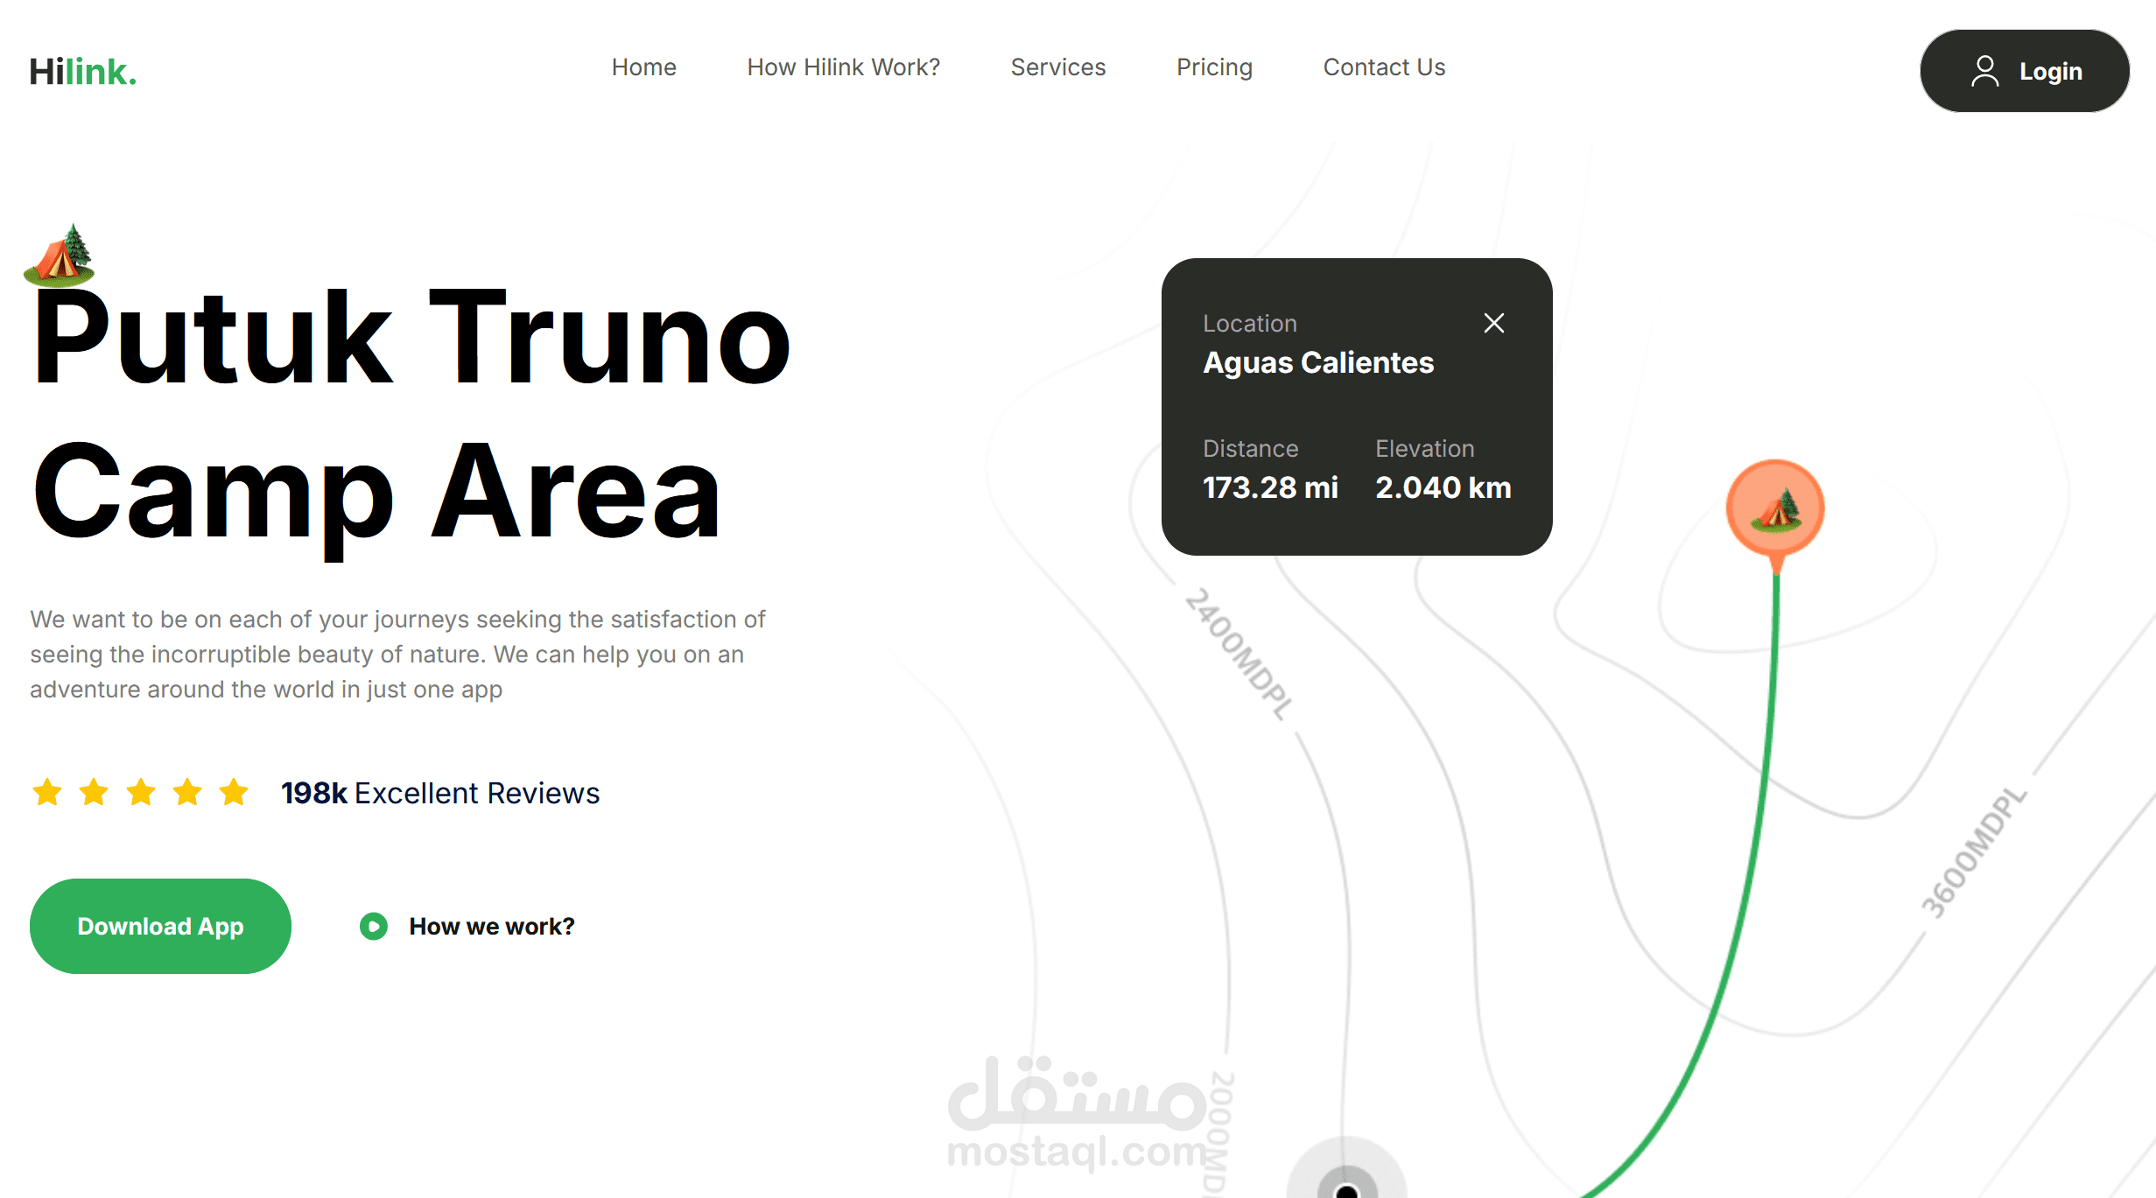Go to How Hilink Work? page
The width and height of the screenshot is (2156, 1198).
pyautogui.click(x=843, y=67)
